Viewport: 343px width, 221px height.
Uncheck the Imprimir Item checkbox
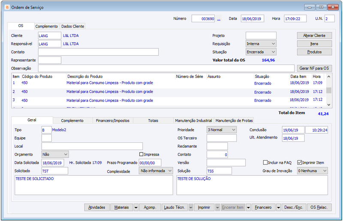click(299, 162)
